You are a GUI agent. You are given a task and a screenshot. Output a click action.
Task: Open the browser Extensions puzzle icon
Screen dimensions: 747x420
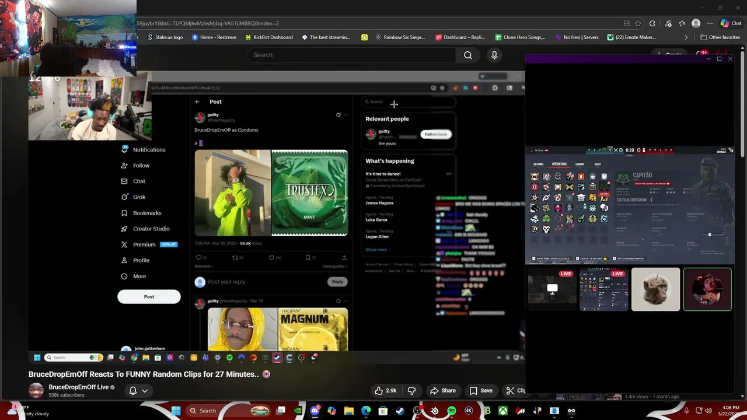(x=652, y=23)
